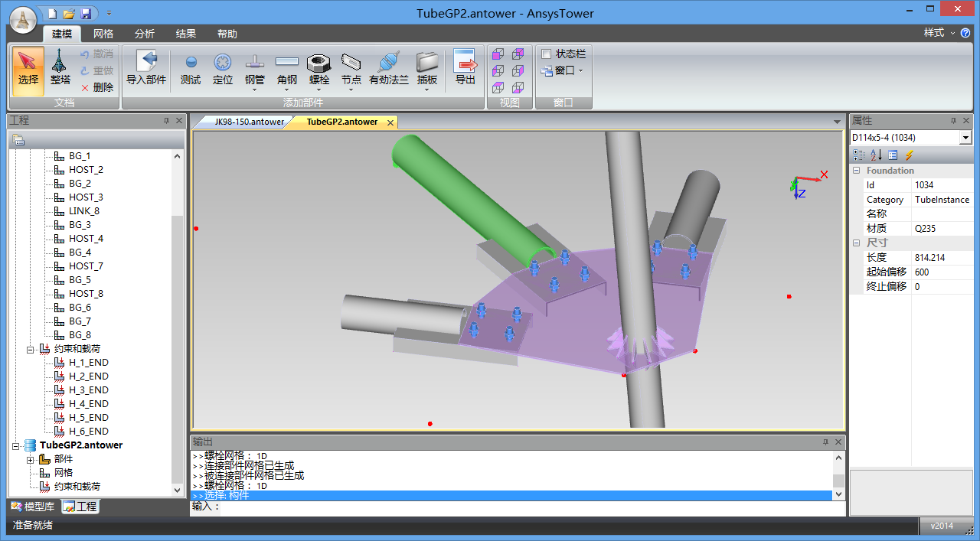Click the top-left cube view icon
980x541 pixels.
(x=498, y=54)
